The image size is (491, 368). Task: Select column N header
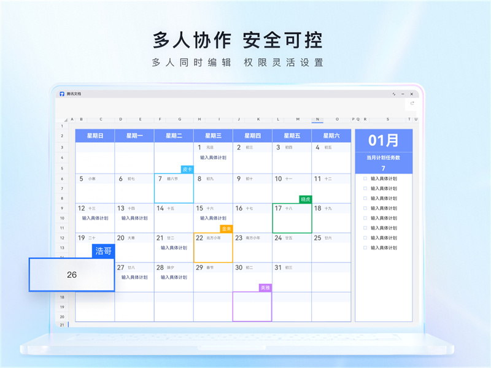(317, 120)
